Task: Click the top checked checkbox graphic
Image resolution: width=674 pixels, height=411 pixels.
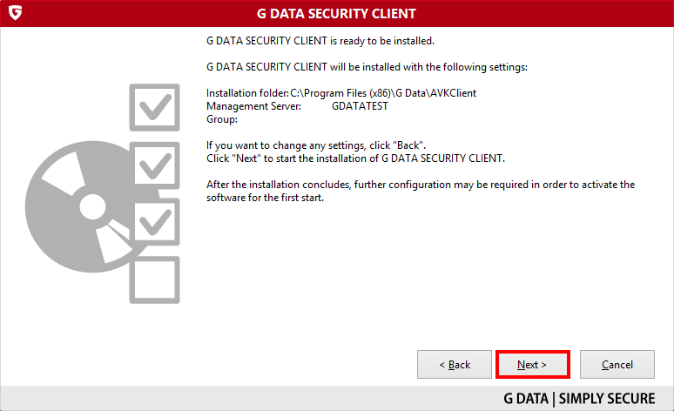Action: pyautogui.click(x=155, y=107)
